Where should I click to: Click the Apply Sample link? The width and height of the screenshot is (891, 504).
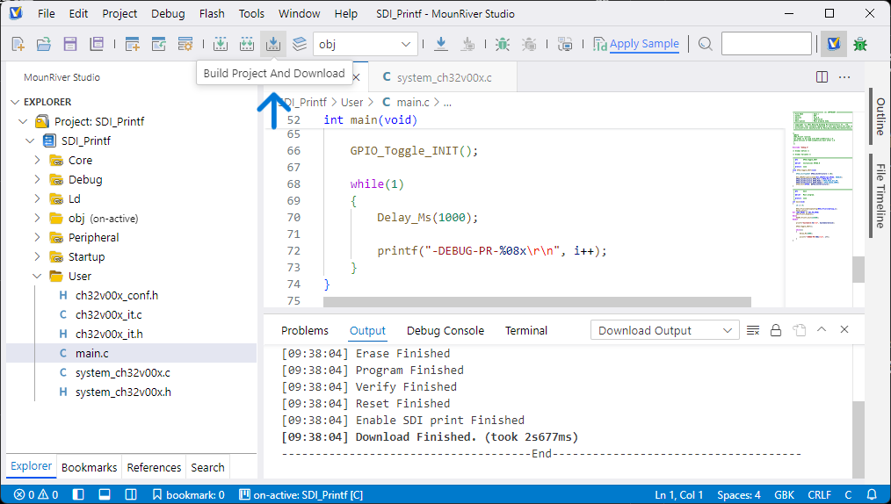pos(644,43)
